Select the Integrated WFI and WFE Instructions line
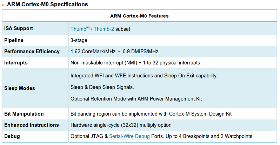Image resolution: width=280 pixels, height=145 pixels. [144, 76]
